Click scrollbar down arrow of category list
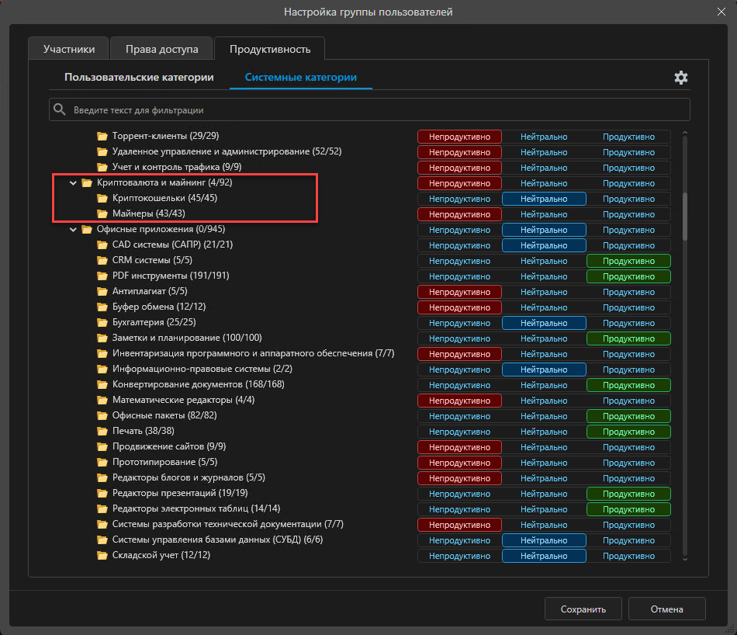 click(x=685, y=559)
